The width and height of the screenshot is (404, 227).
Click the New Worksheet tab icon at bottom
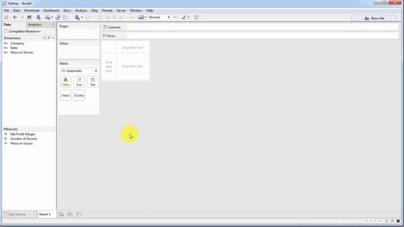click(61, 214)
